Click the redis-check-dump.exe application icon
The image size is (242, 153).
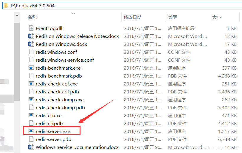point(31,100)
